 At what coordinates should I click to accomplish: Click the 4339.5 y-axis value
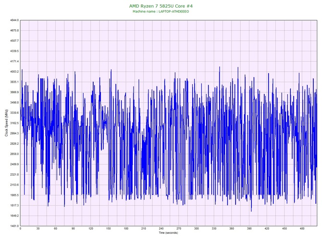coord(14,51)
